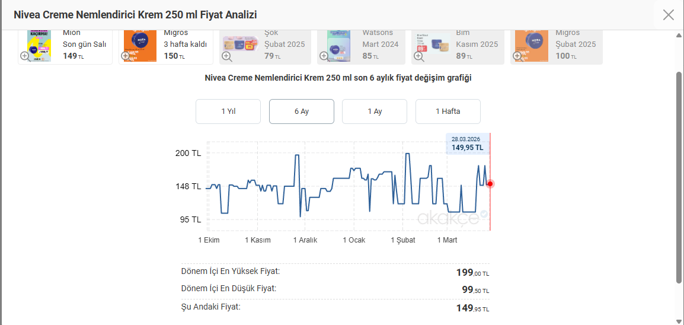The image size is (684, 325).
Task: Open the Watsons brochure thumbnail
Action: point(339,46)
